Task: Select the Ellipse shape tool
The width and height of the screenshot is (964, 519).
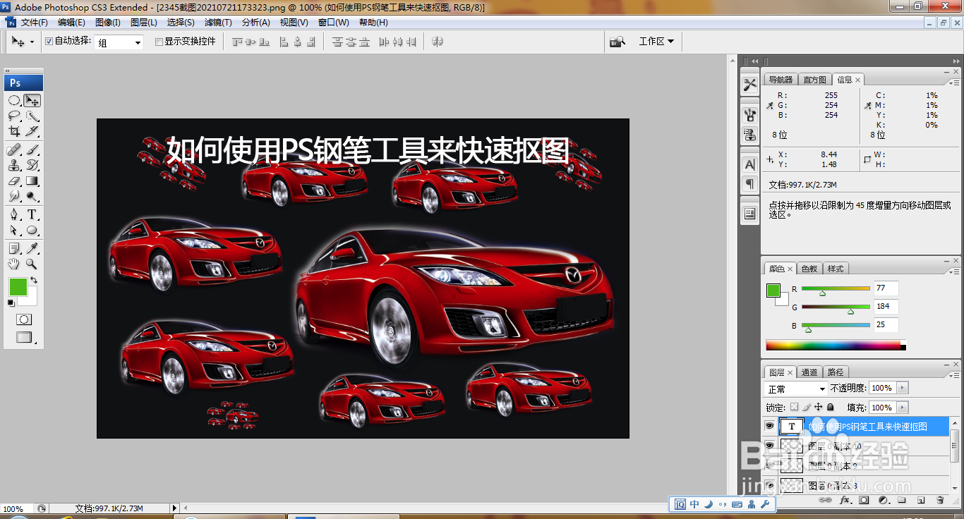Action: (x=32, y=231)
